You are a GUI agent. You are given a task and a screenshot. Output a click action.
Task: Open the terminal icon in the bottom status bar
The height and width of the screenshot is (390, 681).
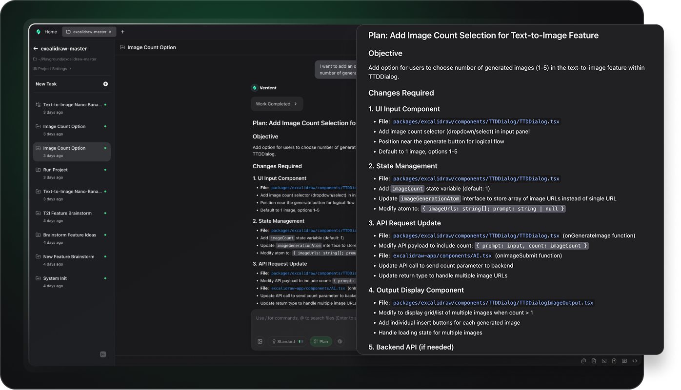point(604,361)
